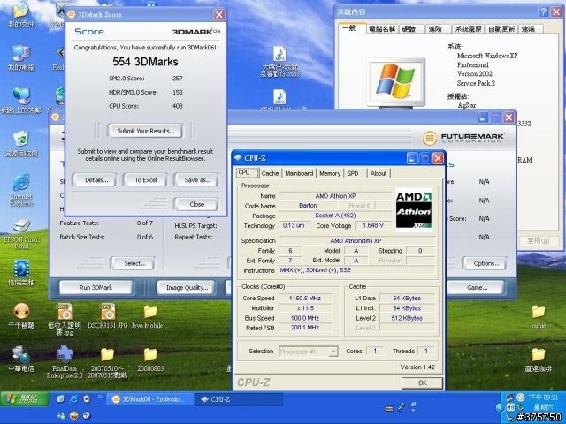566x424 pixels.
Task: Switch to the Memory tab in CPU-Z
Action: tap(330, 173)
